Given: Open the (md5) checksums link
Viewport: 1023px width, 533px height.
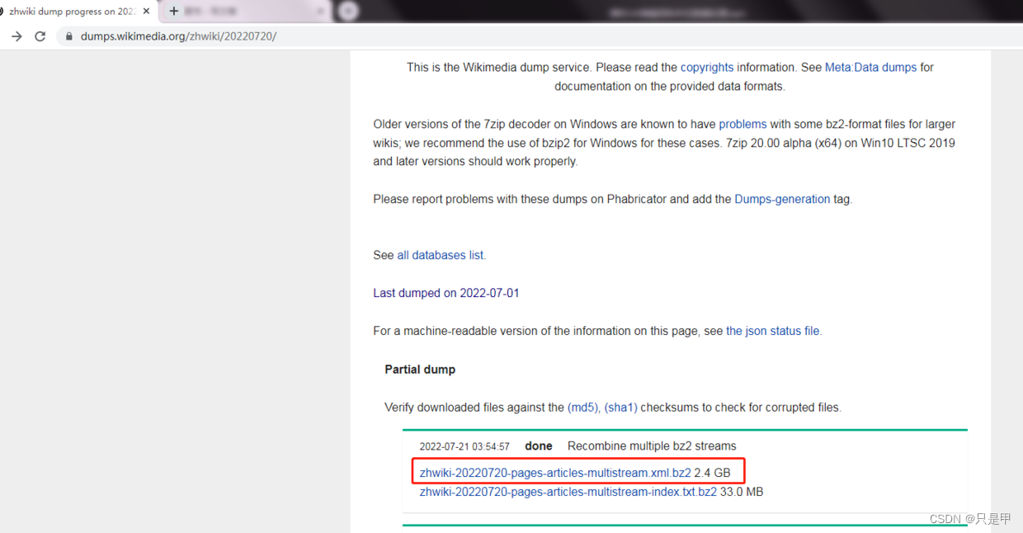Looking at the screenshot, I should pos(583,408).
